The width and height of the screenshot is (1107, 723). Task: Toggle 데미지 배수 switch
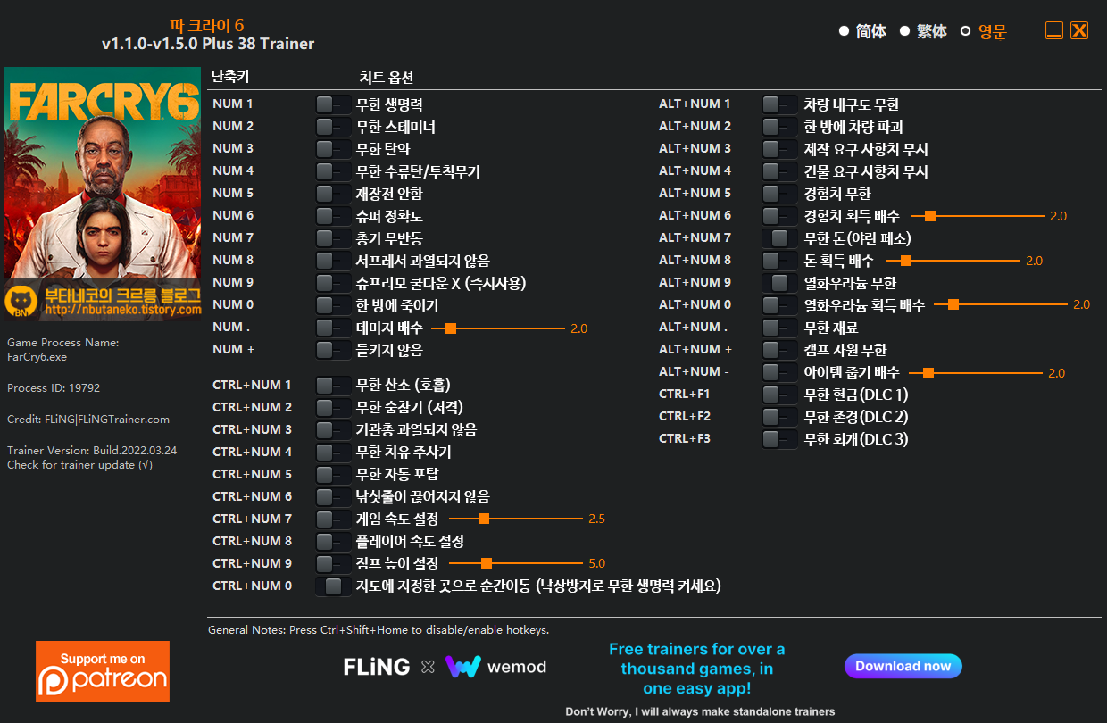pyautogui.click(x=334, y=328)
